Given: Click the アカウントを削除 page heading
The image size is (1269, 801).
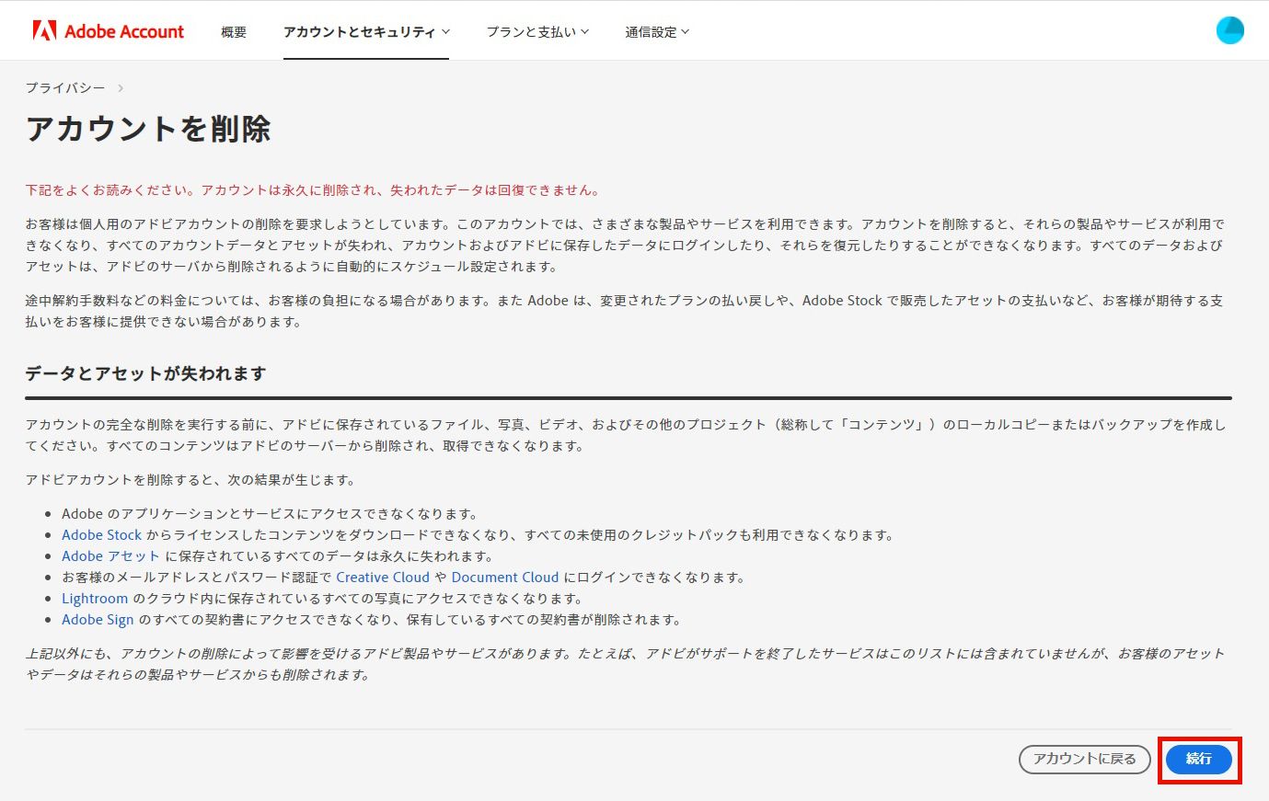Looking at the screenshot, I should coord(148,129).
